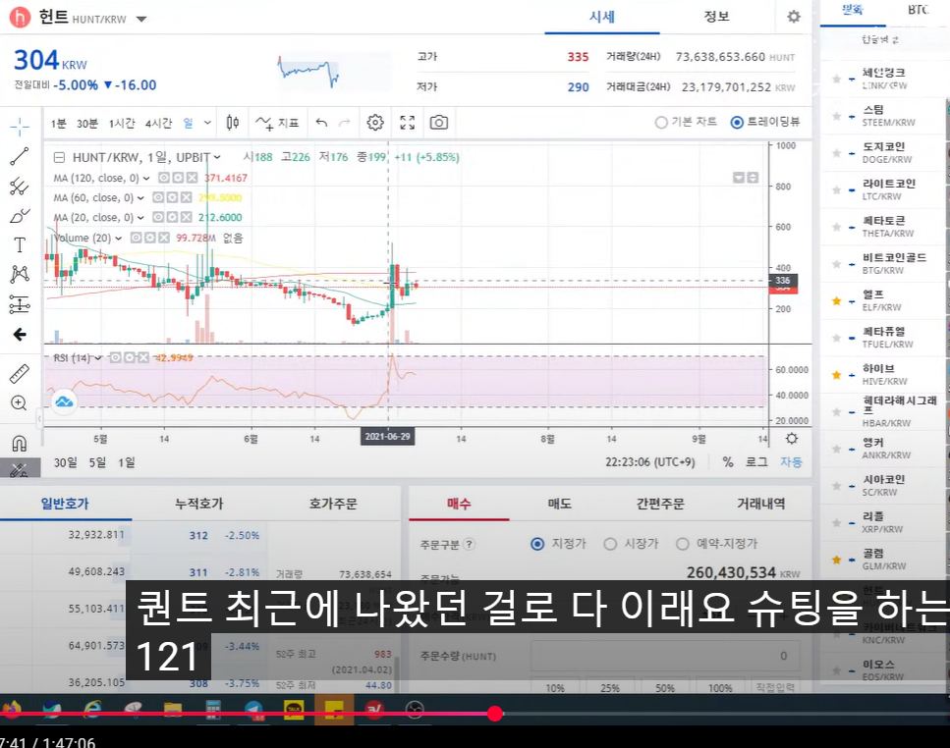The height and width of the screenshot is (748, 950).
Task: Hide the RSI 14 indicator
Action: pyautogui.click(x=115, y=357)
